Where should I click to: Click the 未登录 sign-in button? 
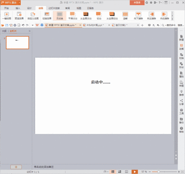pos(137,3)
